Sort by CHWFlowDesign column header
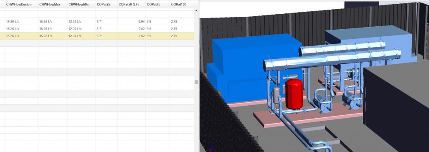 point(18,5)
